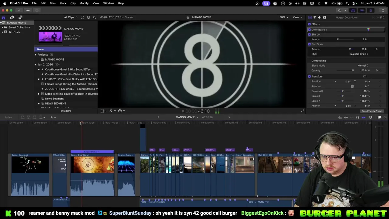Click the Share export icon
389x219 pixels.
(x=383, y=10)
